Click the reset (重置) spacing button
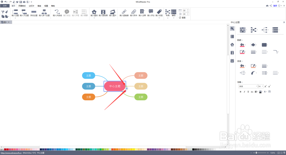The width and height of the screenshot is (286, 155). click(x=182, y=18)
